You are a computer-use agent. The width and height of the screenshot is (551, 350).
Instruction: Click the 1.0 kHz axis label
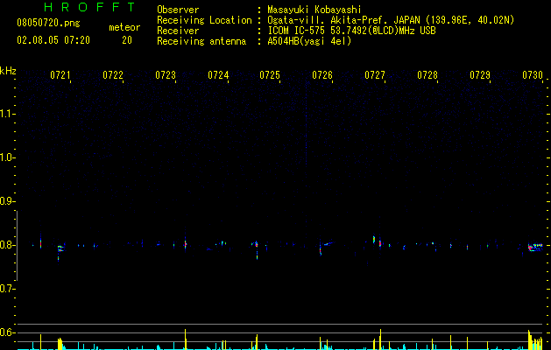[8, 157]
